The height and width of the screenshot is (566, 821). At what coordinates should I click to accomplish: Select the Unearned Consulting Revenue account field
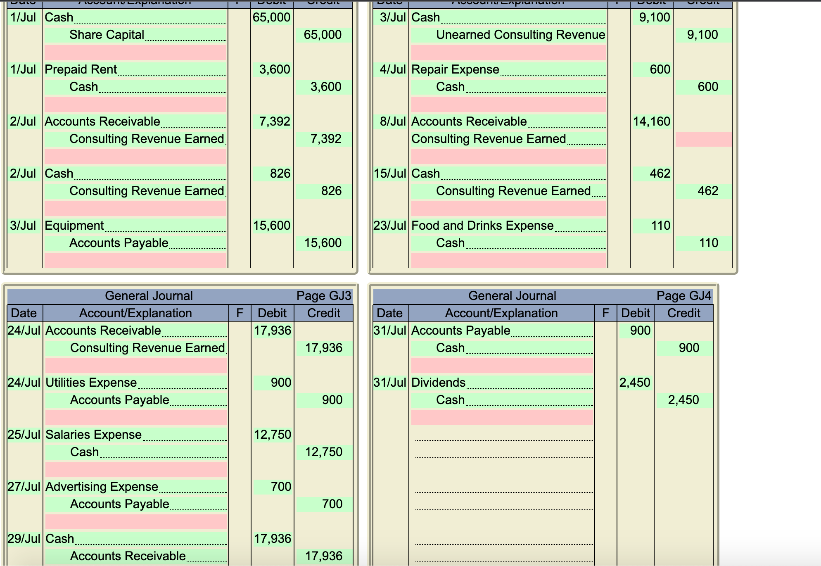click(508, 35)
